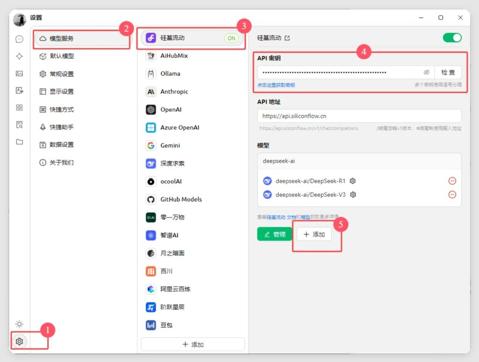The image size is (479, 362).
Task: Select the deepseek-ai/DeepSeek-R1 model name
Action: pos(311,181)
